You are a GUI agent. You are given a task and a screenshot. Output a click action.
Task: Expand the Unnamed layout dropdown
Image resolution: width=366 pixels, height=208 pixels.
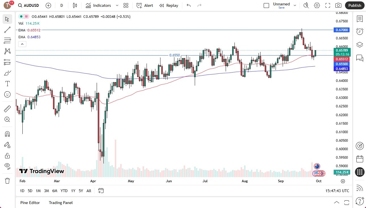click(295, 5)
